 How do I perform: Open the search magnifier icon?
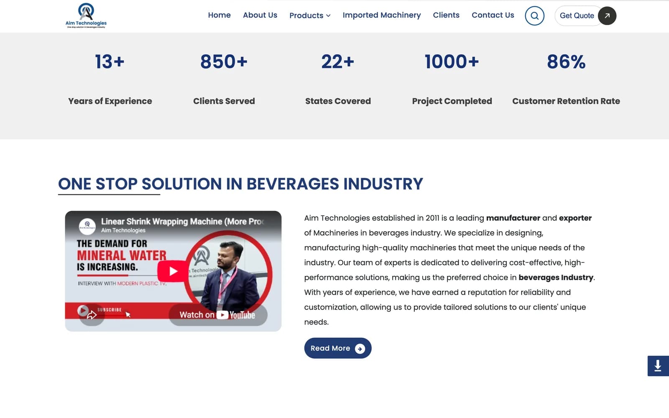534,16
